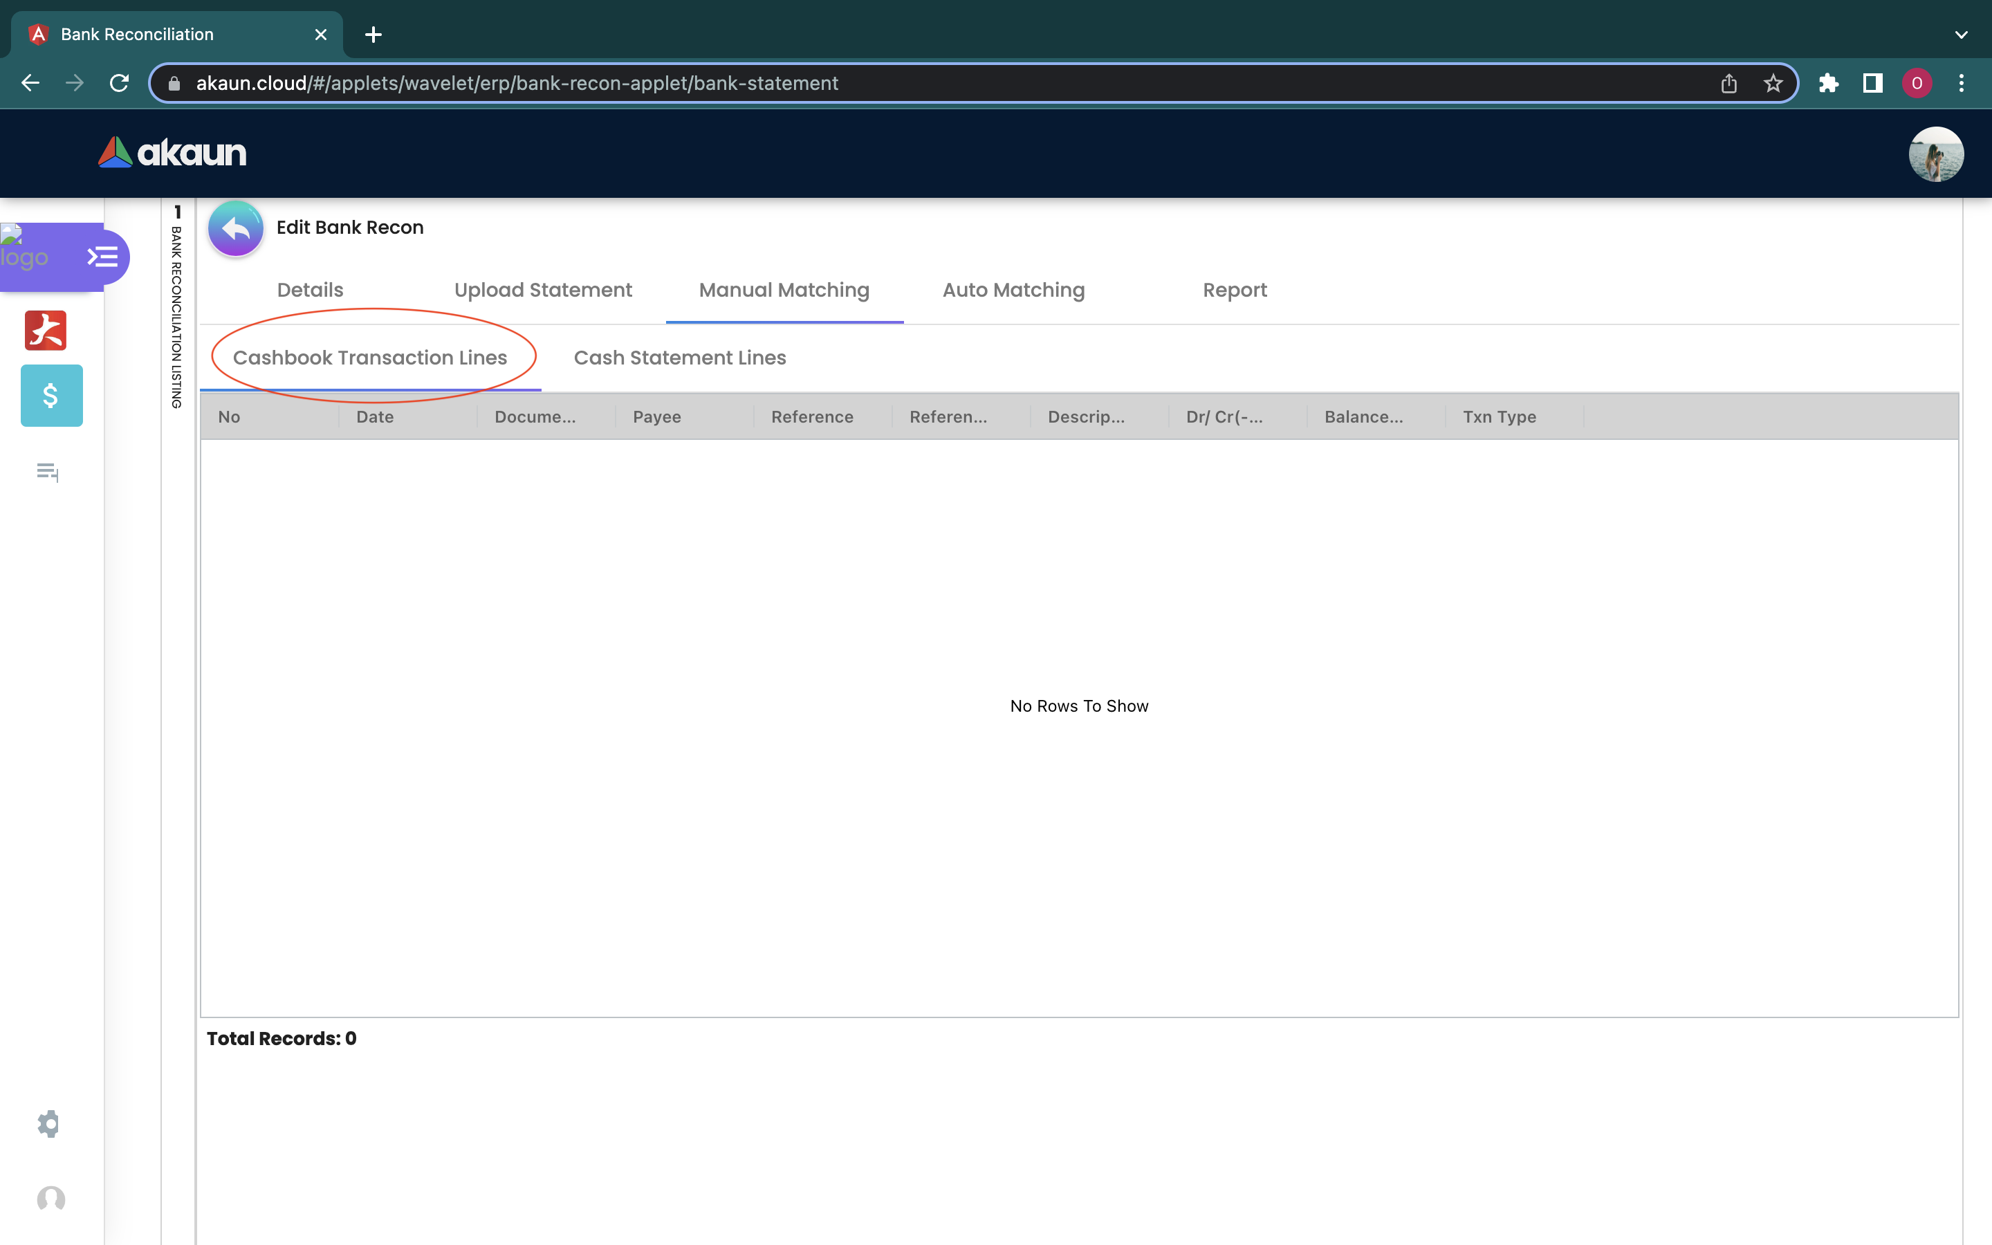Open the Upload Statement tab

pos(542,290)
